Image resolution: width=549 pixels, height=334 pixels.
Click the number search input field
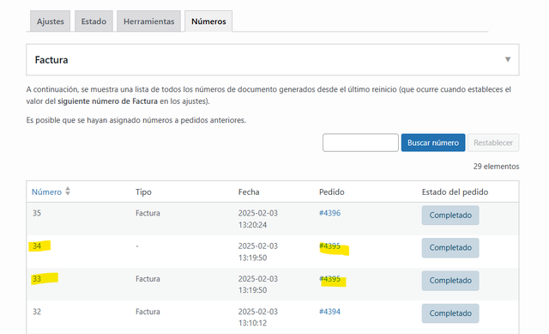(360, 143)
